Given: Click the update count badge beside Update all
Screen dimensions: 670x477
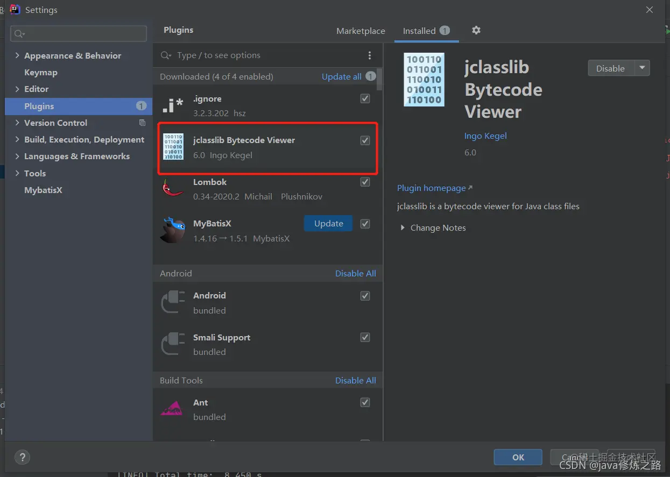Looking at the screenshot, I should (x=371, y=76).
